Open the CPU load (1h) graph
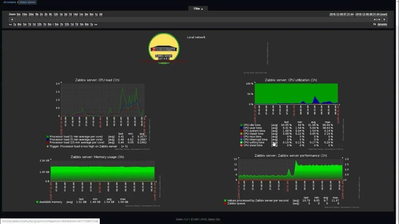 coord(103,100)
